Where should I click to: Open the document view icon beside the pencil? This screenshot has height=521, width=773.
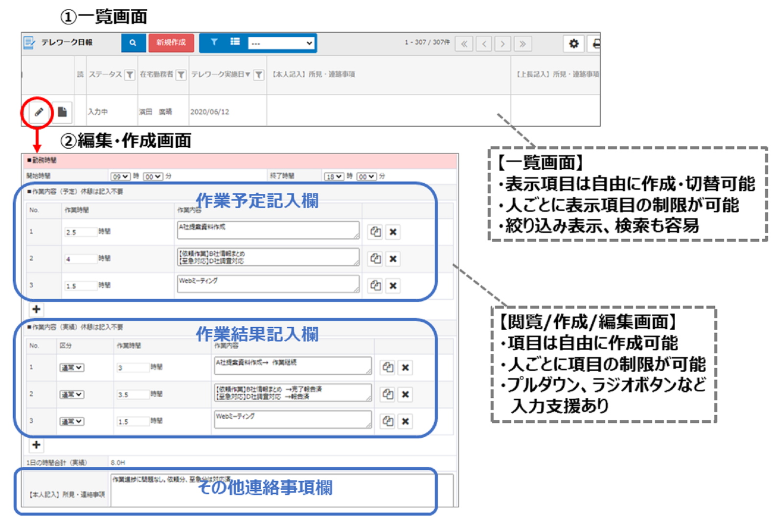coord(62,112)
